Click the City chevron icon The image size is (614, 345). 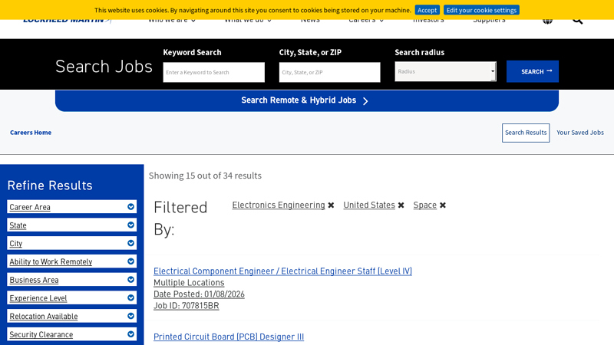click(130, 243)
